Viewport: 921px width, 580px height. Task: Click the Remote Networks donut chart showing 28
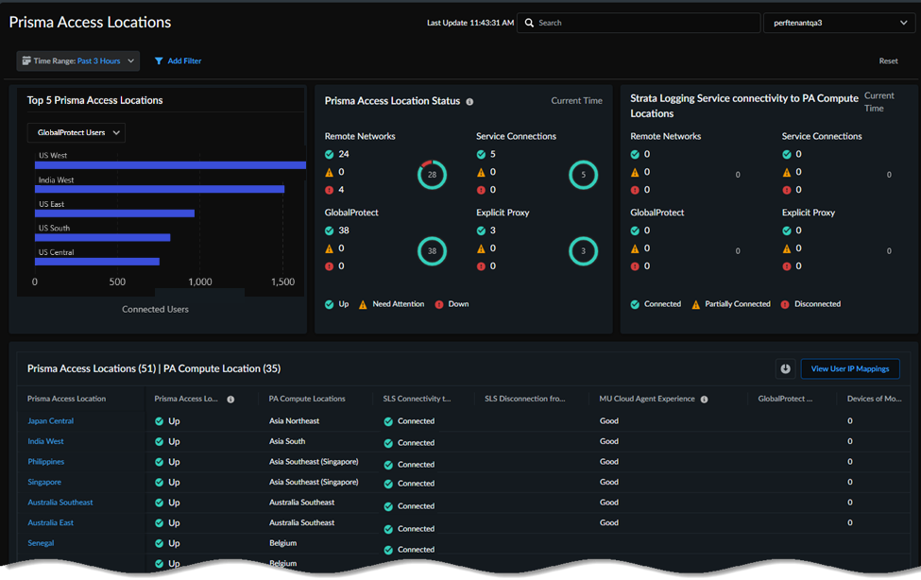pos(432,175)
